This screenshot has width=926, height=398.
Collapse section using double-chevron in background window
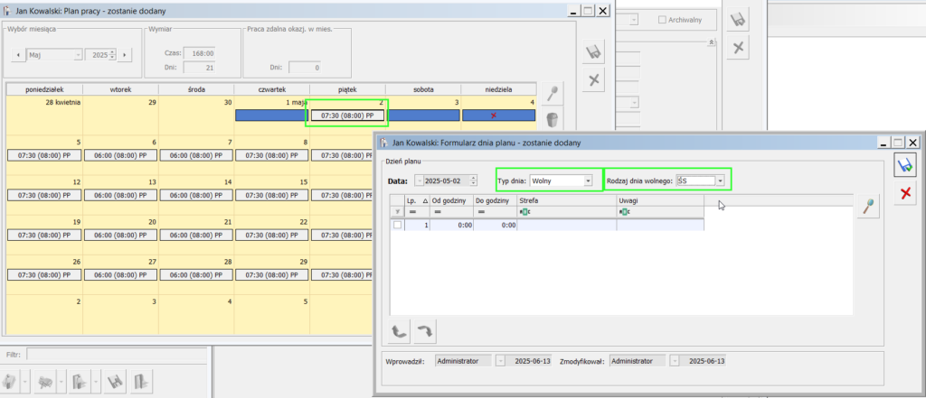(x=712, y=42)
